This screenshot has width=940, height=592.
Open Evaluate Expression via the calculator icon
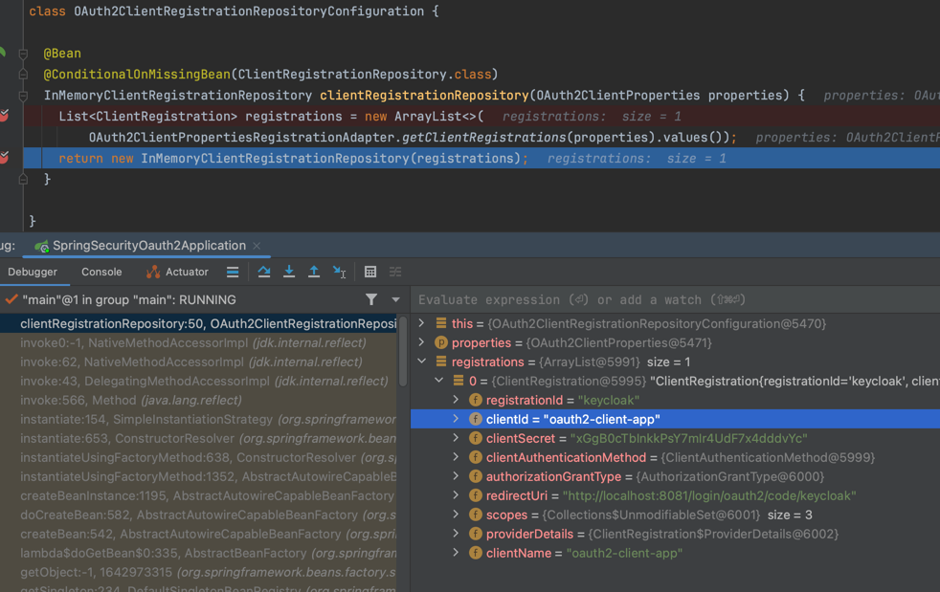tap(370, 273)
